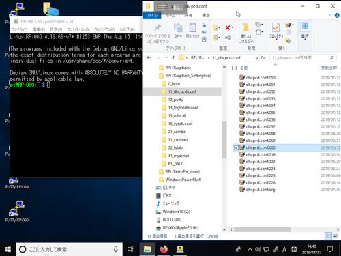Screen dimensions: 341x256
Task: Open PuTTY RPi060 desktop shortcut
Action: (x=17, y=212)
